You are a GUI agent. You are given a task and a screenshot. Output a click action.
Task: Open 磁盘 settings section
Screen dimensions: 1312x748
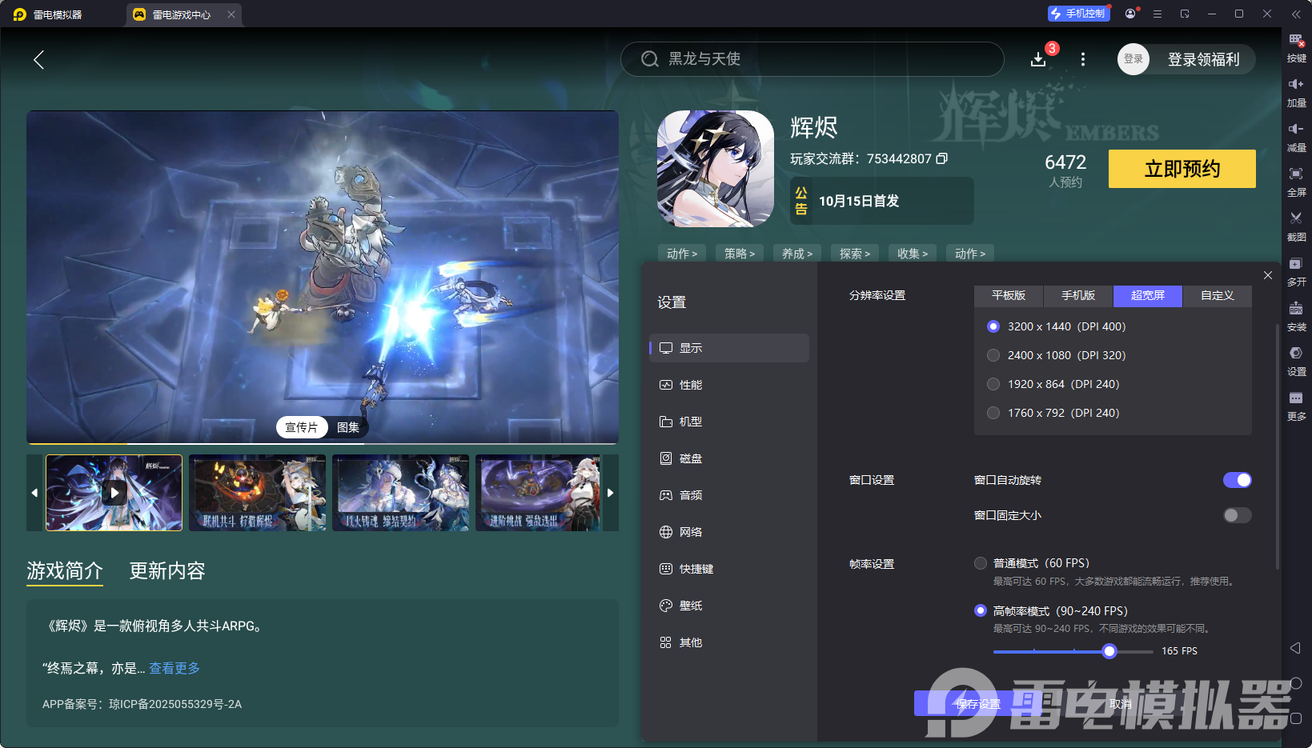[729, 458]
